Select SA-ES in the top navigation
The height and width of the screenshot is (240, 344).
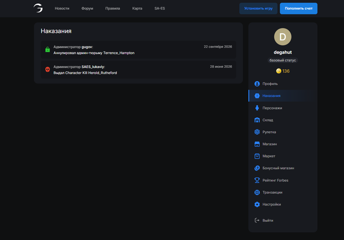coord(160,9)
